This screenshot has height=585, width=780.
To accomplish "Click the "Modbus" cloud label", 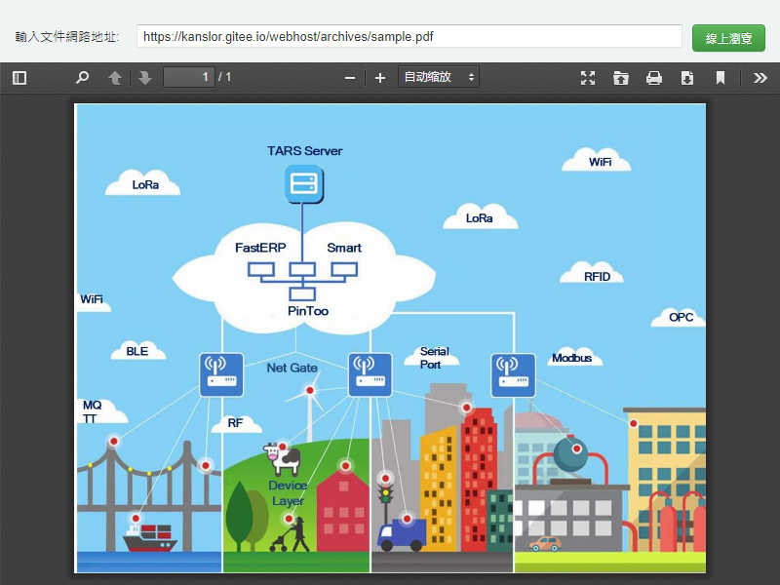I will coord(572,358).
